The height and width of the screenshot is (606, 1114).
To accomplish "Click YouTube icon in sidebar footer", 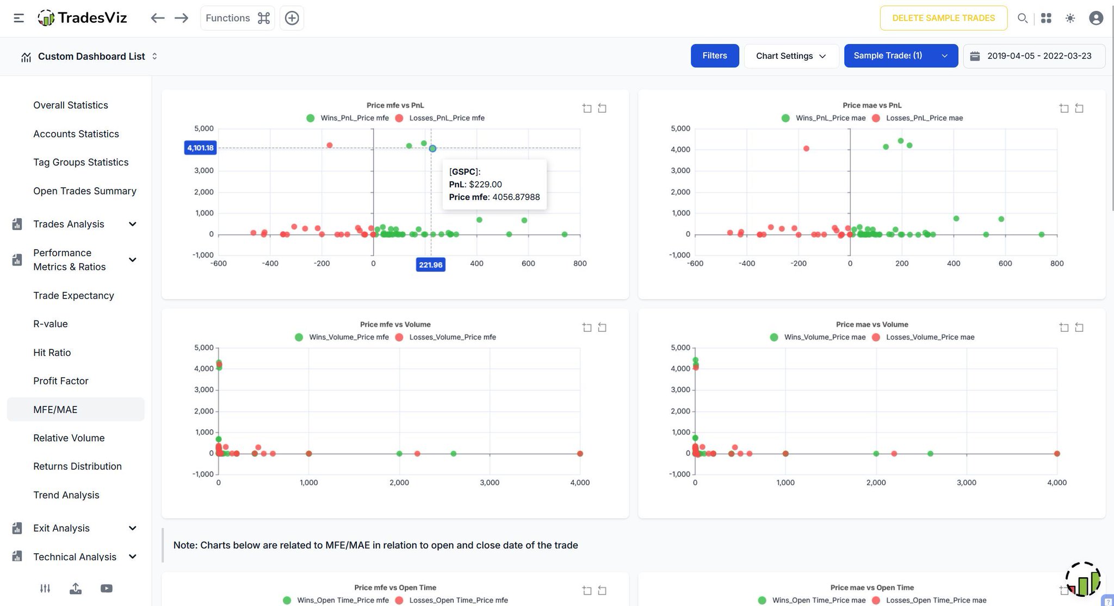I will [106, 588].
